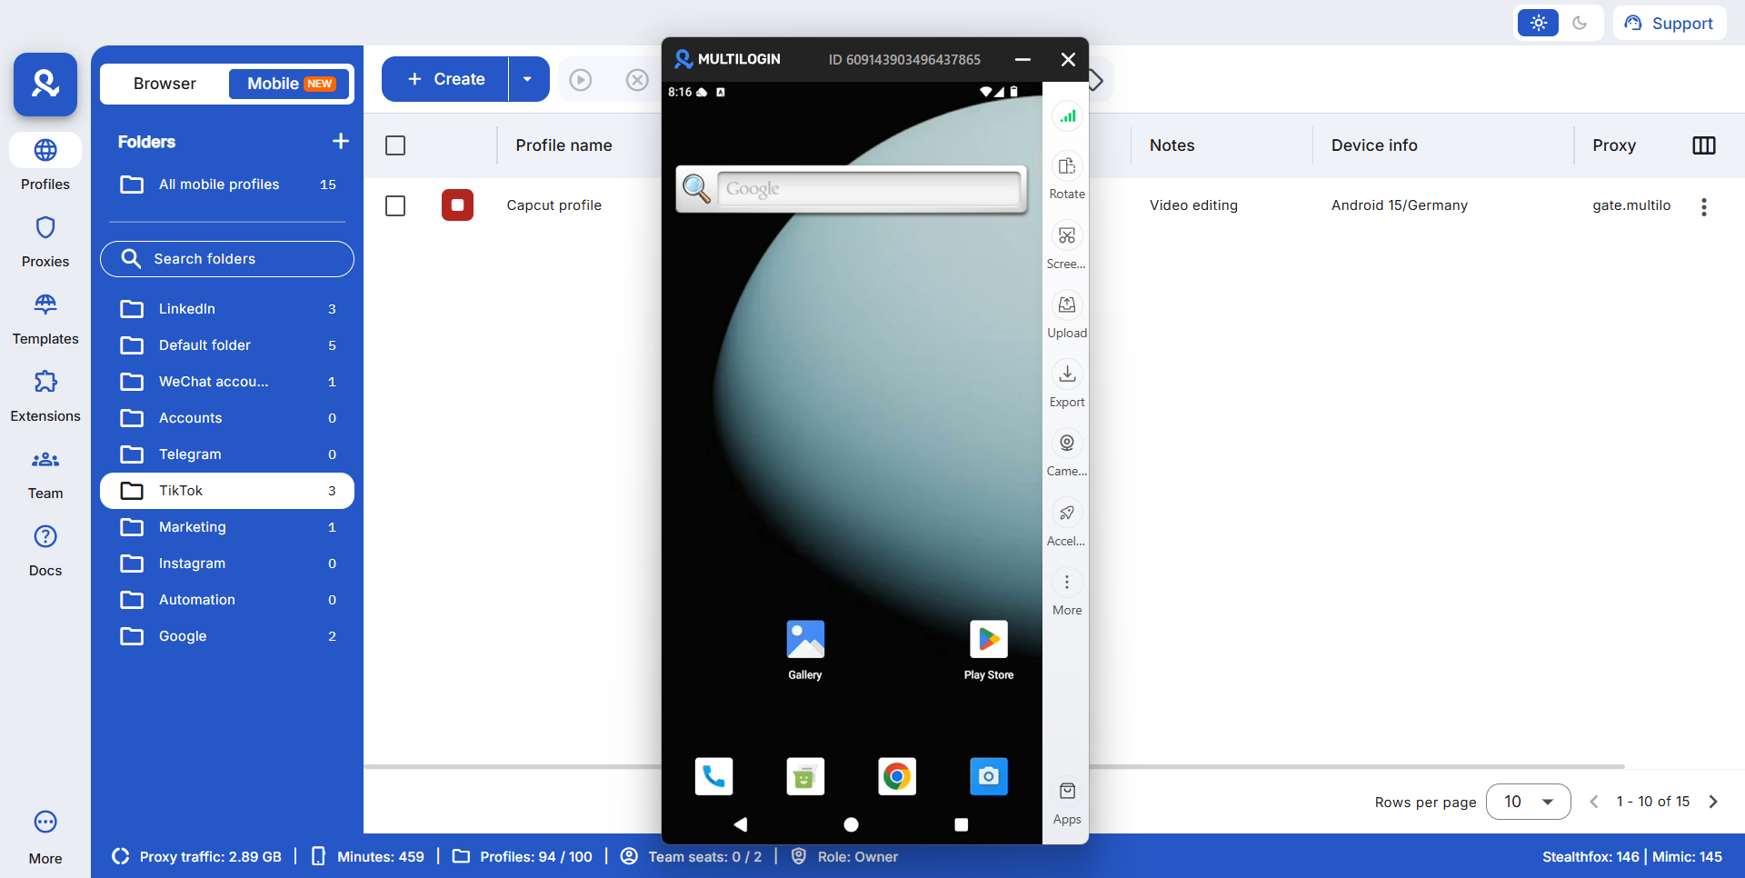Open Capcut profile three-dot options menu

pyautogui.click(x=1703, y=207)
